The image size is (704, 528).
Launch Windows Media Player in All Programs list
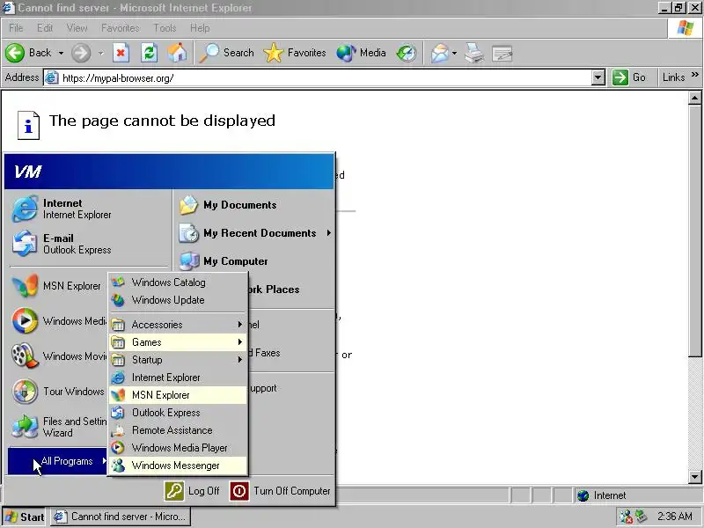(178, 448)
